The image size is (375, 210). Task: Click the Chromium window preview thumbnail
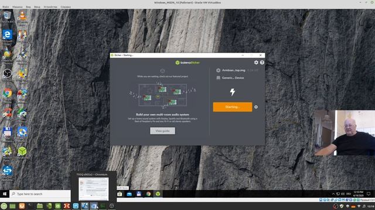[94, 188]
